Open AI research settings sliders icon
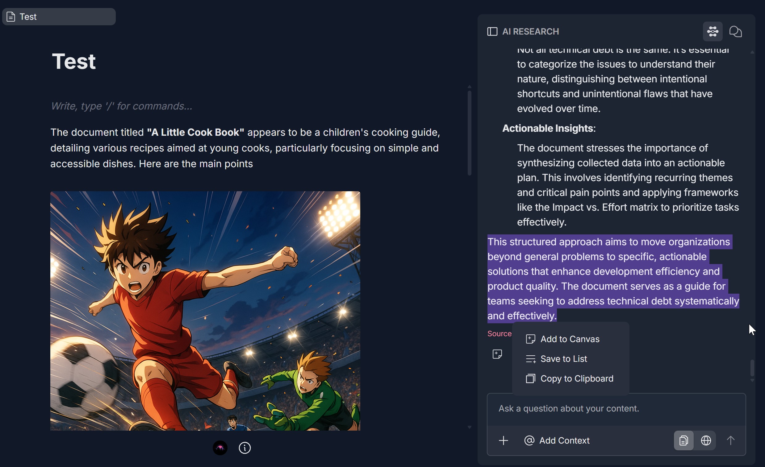Image resolution: width=765 pixels, height=467 pixels. point(713,32)
